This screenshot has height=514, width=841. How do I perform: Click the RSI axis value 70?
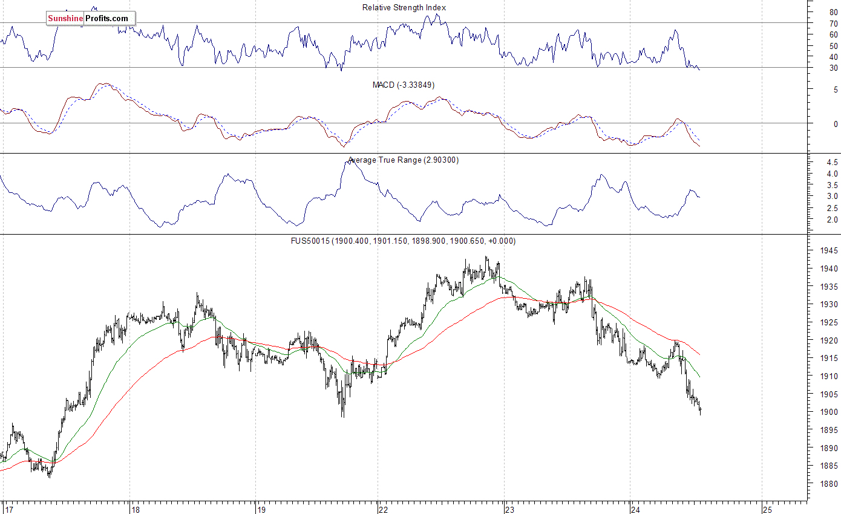click(833, 24)
